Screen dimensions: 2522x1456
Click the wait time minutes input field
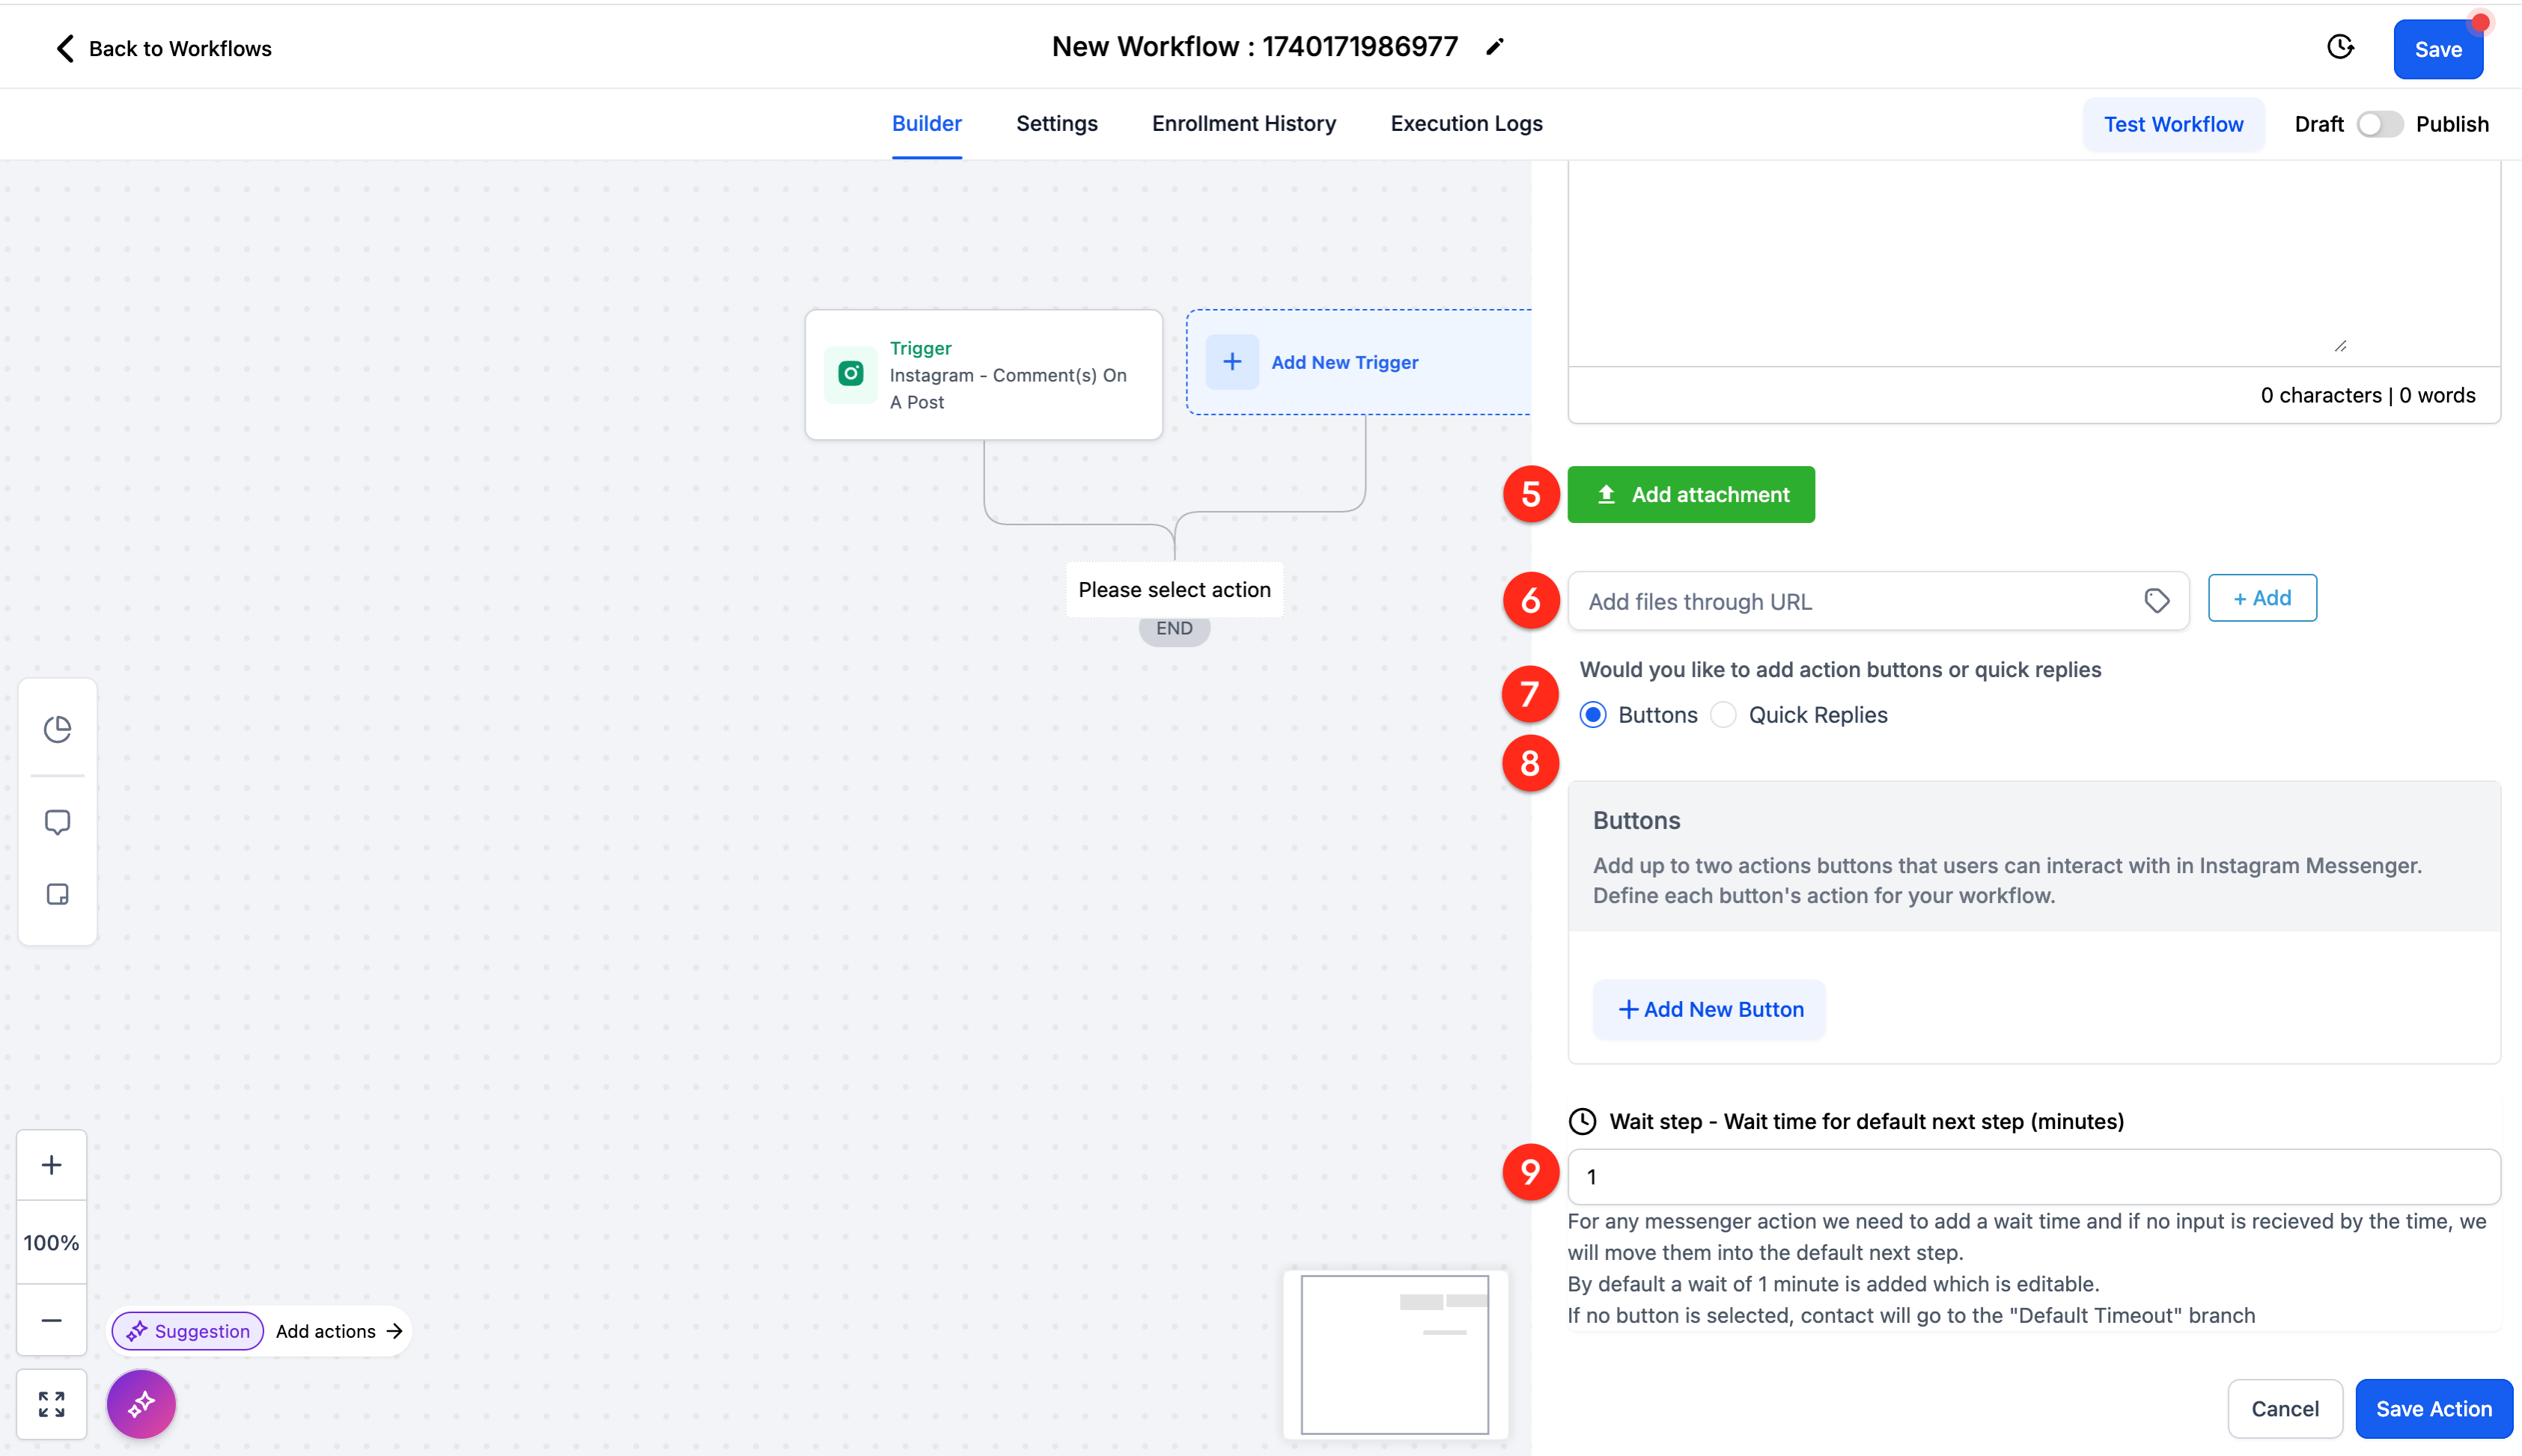(2033, 1177)
